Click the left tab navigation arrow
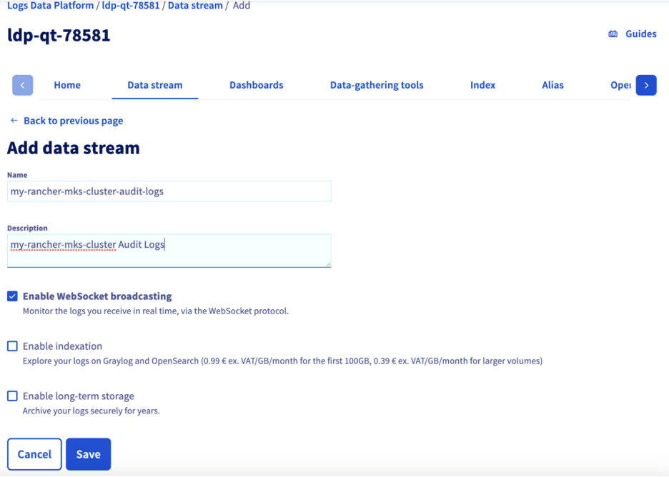Viewport: 669px width, 477px height. (22, 84)
